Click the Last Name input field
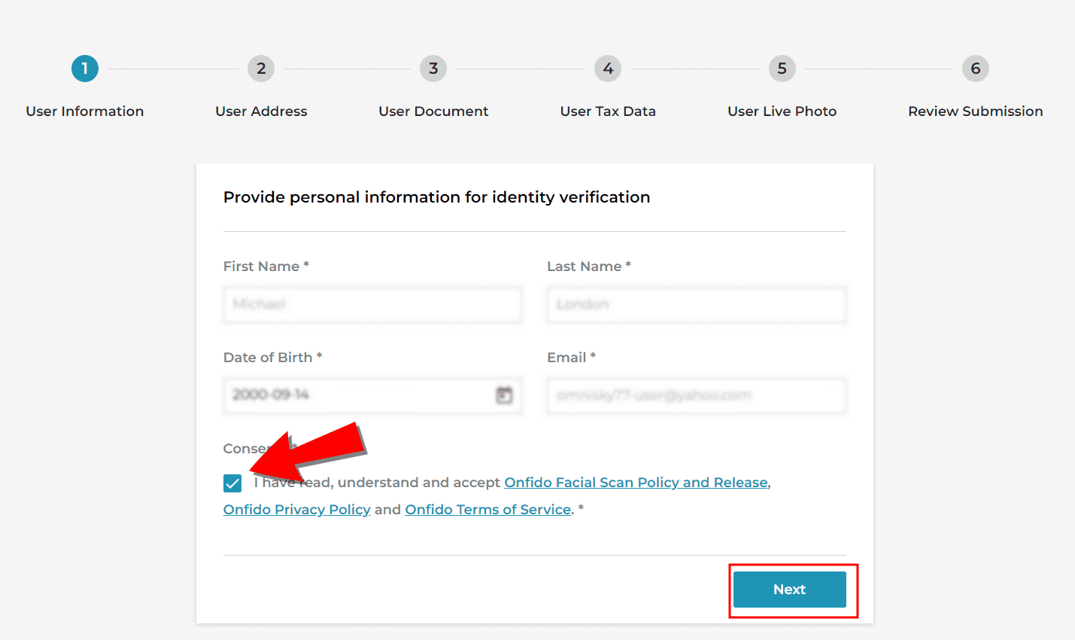This screenshot has height=640, width=1075. [x=697, y=304]
